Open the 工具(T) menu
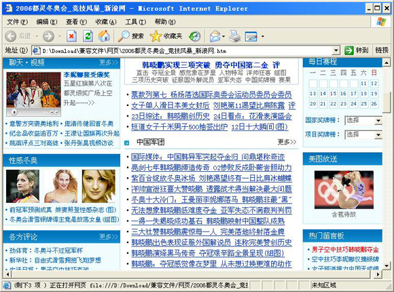This screenshot has width=394, height=292. (x=135, y=22)
